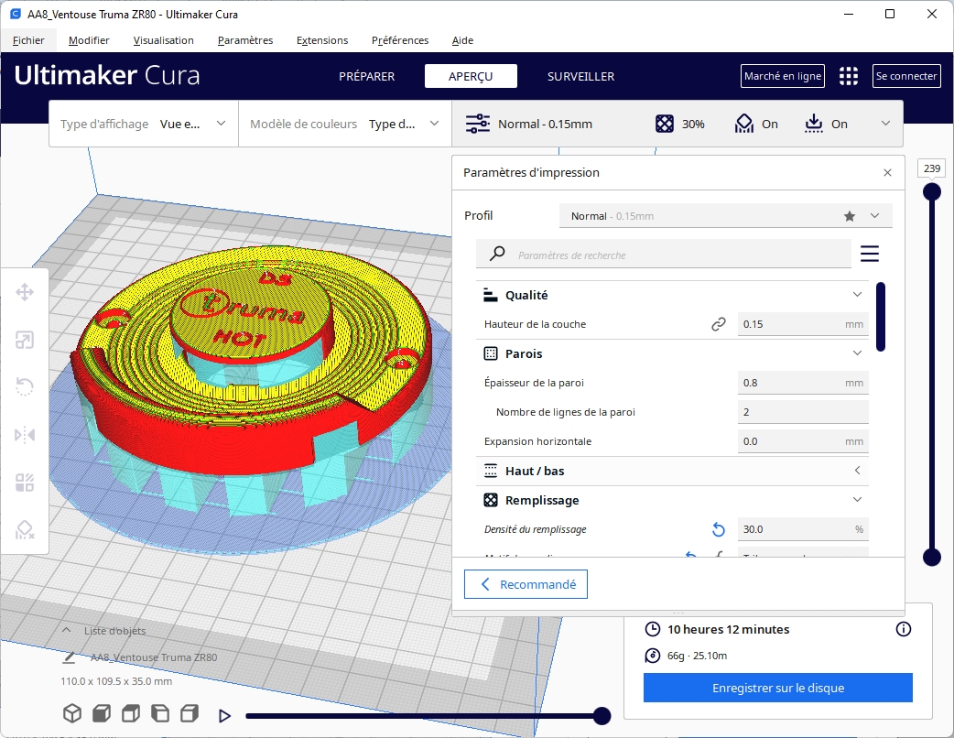Click the top handle of layer slider
The width and height of the screenshot is (954, 738).
pyautogui.click(x=932, y=191)
